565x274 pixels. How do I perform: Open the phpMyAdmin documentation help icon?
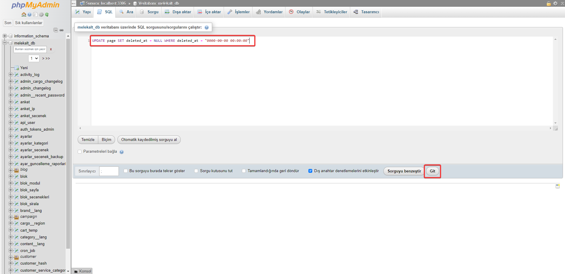tap(29, 14)
